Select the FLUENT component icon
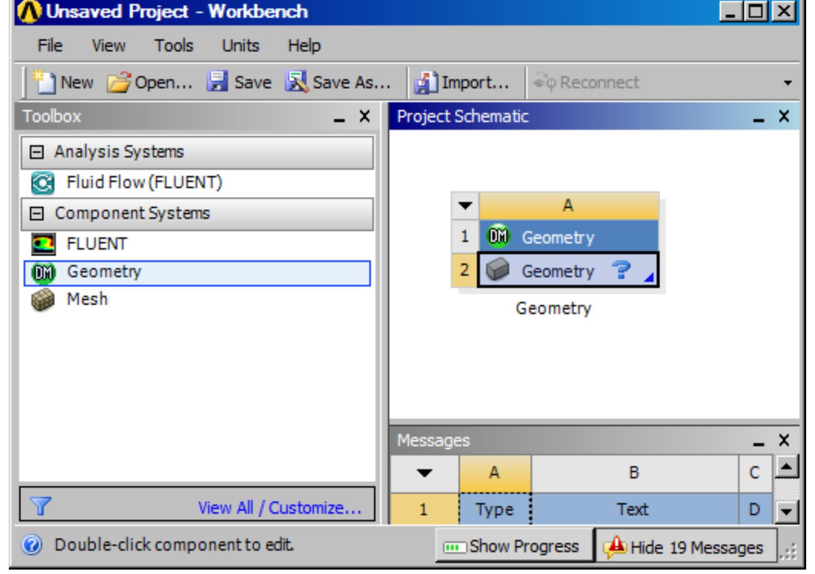 coord(43,244)
